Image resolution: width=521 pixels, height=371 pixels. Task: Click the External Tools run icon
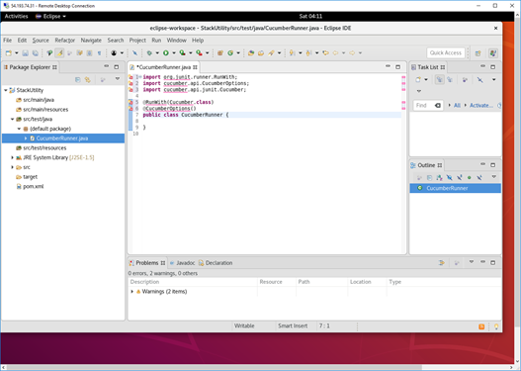point(199,52)
